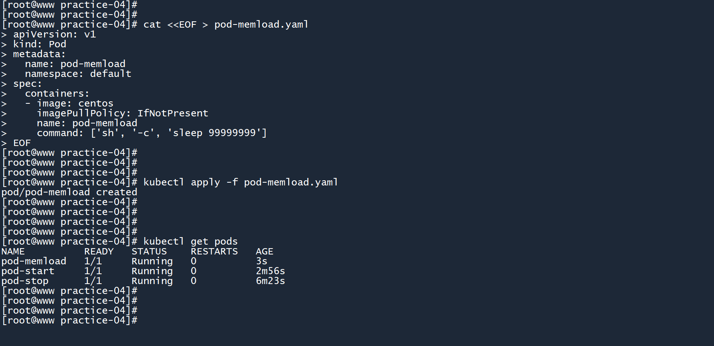Click the 2m56s age value
The height and width of the screenshot is (346, 714).
pos(270,271)
